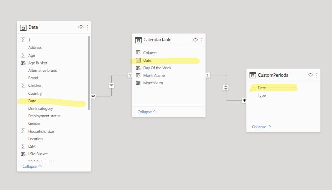Collapse the CalendarTable card

coord(147,112)
